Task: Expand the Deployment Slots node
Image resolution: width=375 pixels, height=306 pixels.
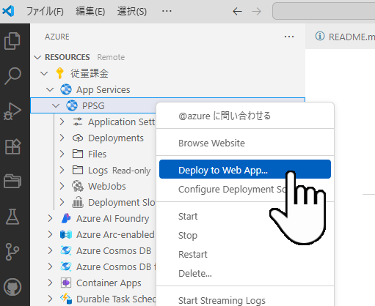Action: 62,202
